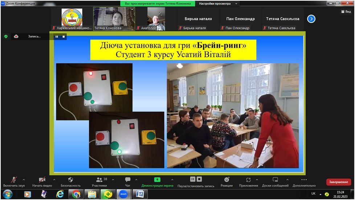Screen dimensions: 355x200
Task: Open Google Chrome from taskbar
Action: tap(76, 194)
